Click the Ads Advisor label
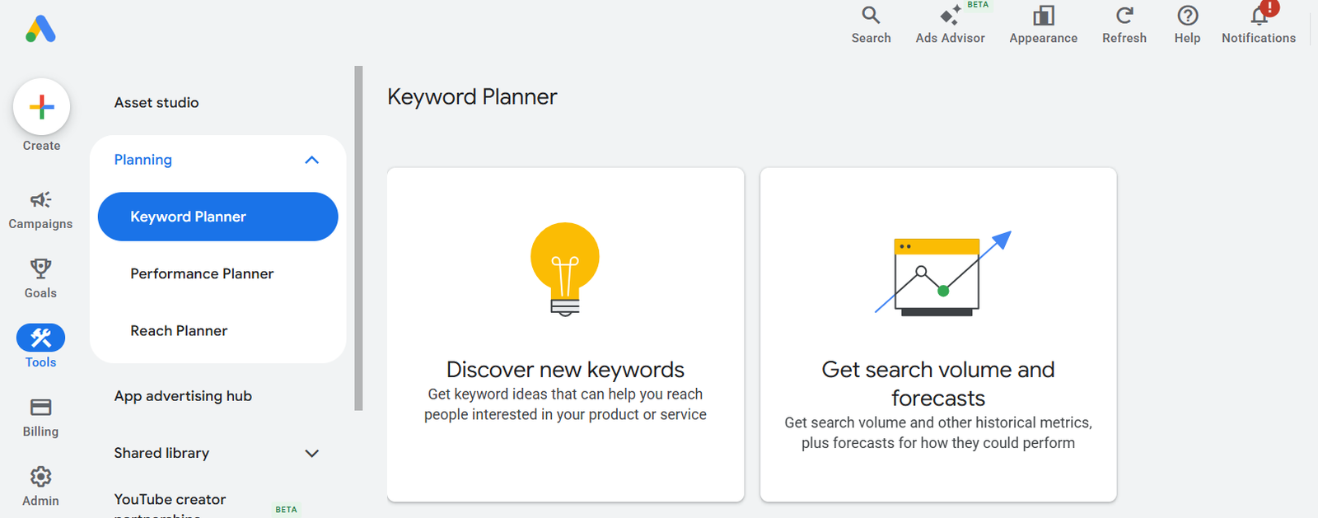Screen dimensions: 1318x518 tap(950, 38)
